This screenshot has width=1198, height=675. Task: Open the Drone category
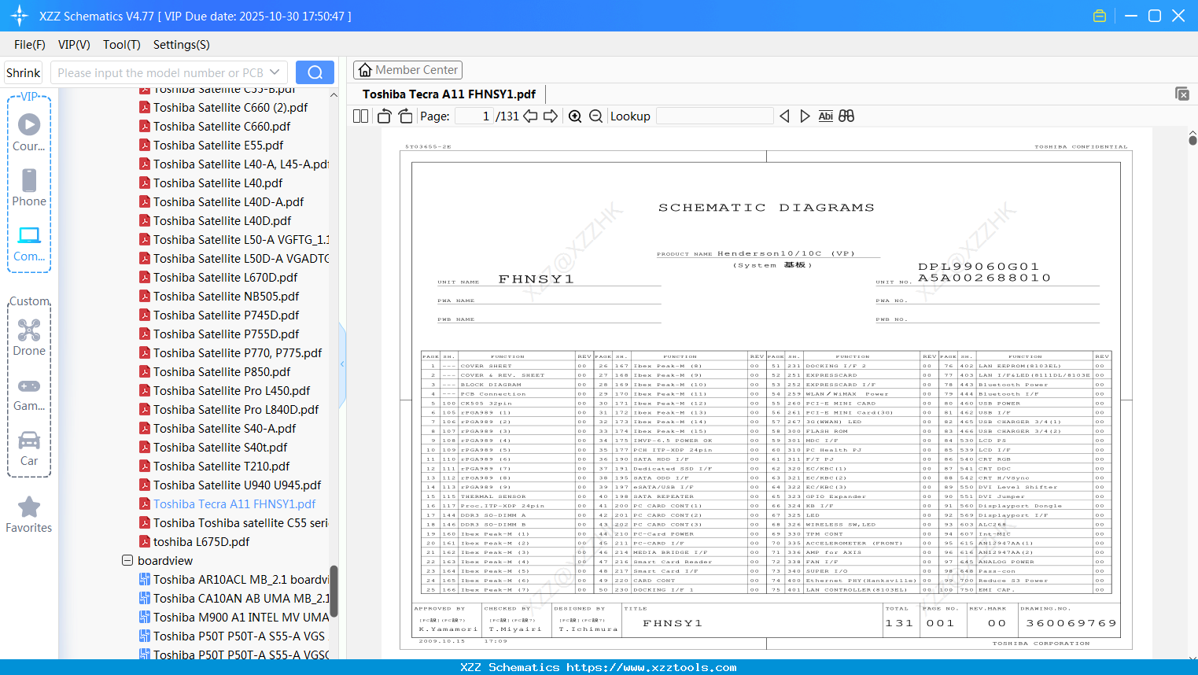(29, 337)
